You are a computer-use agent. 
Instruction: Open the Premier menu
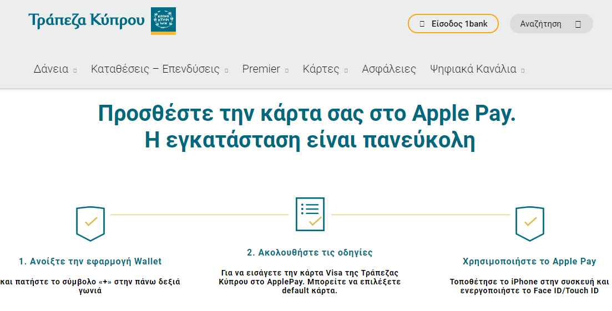(261, 69)
